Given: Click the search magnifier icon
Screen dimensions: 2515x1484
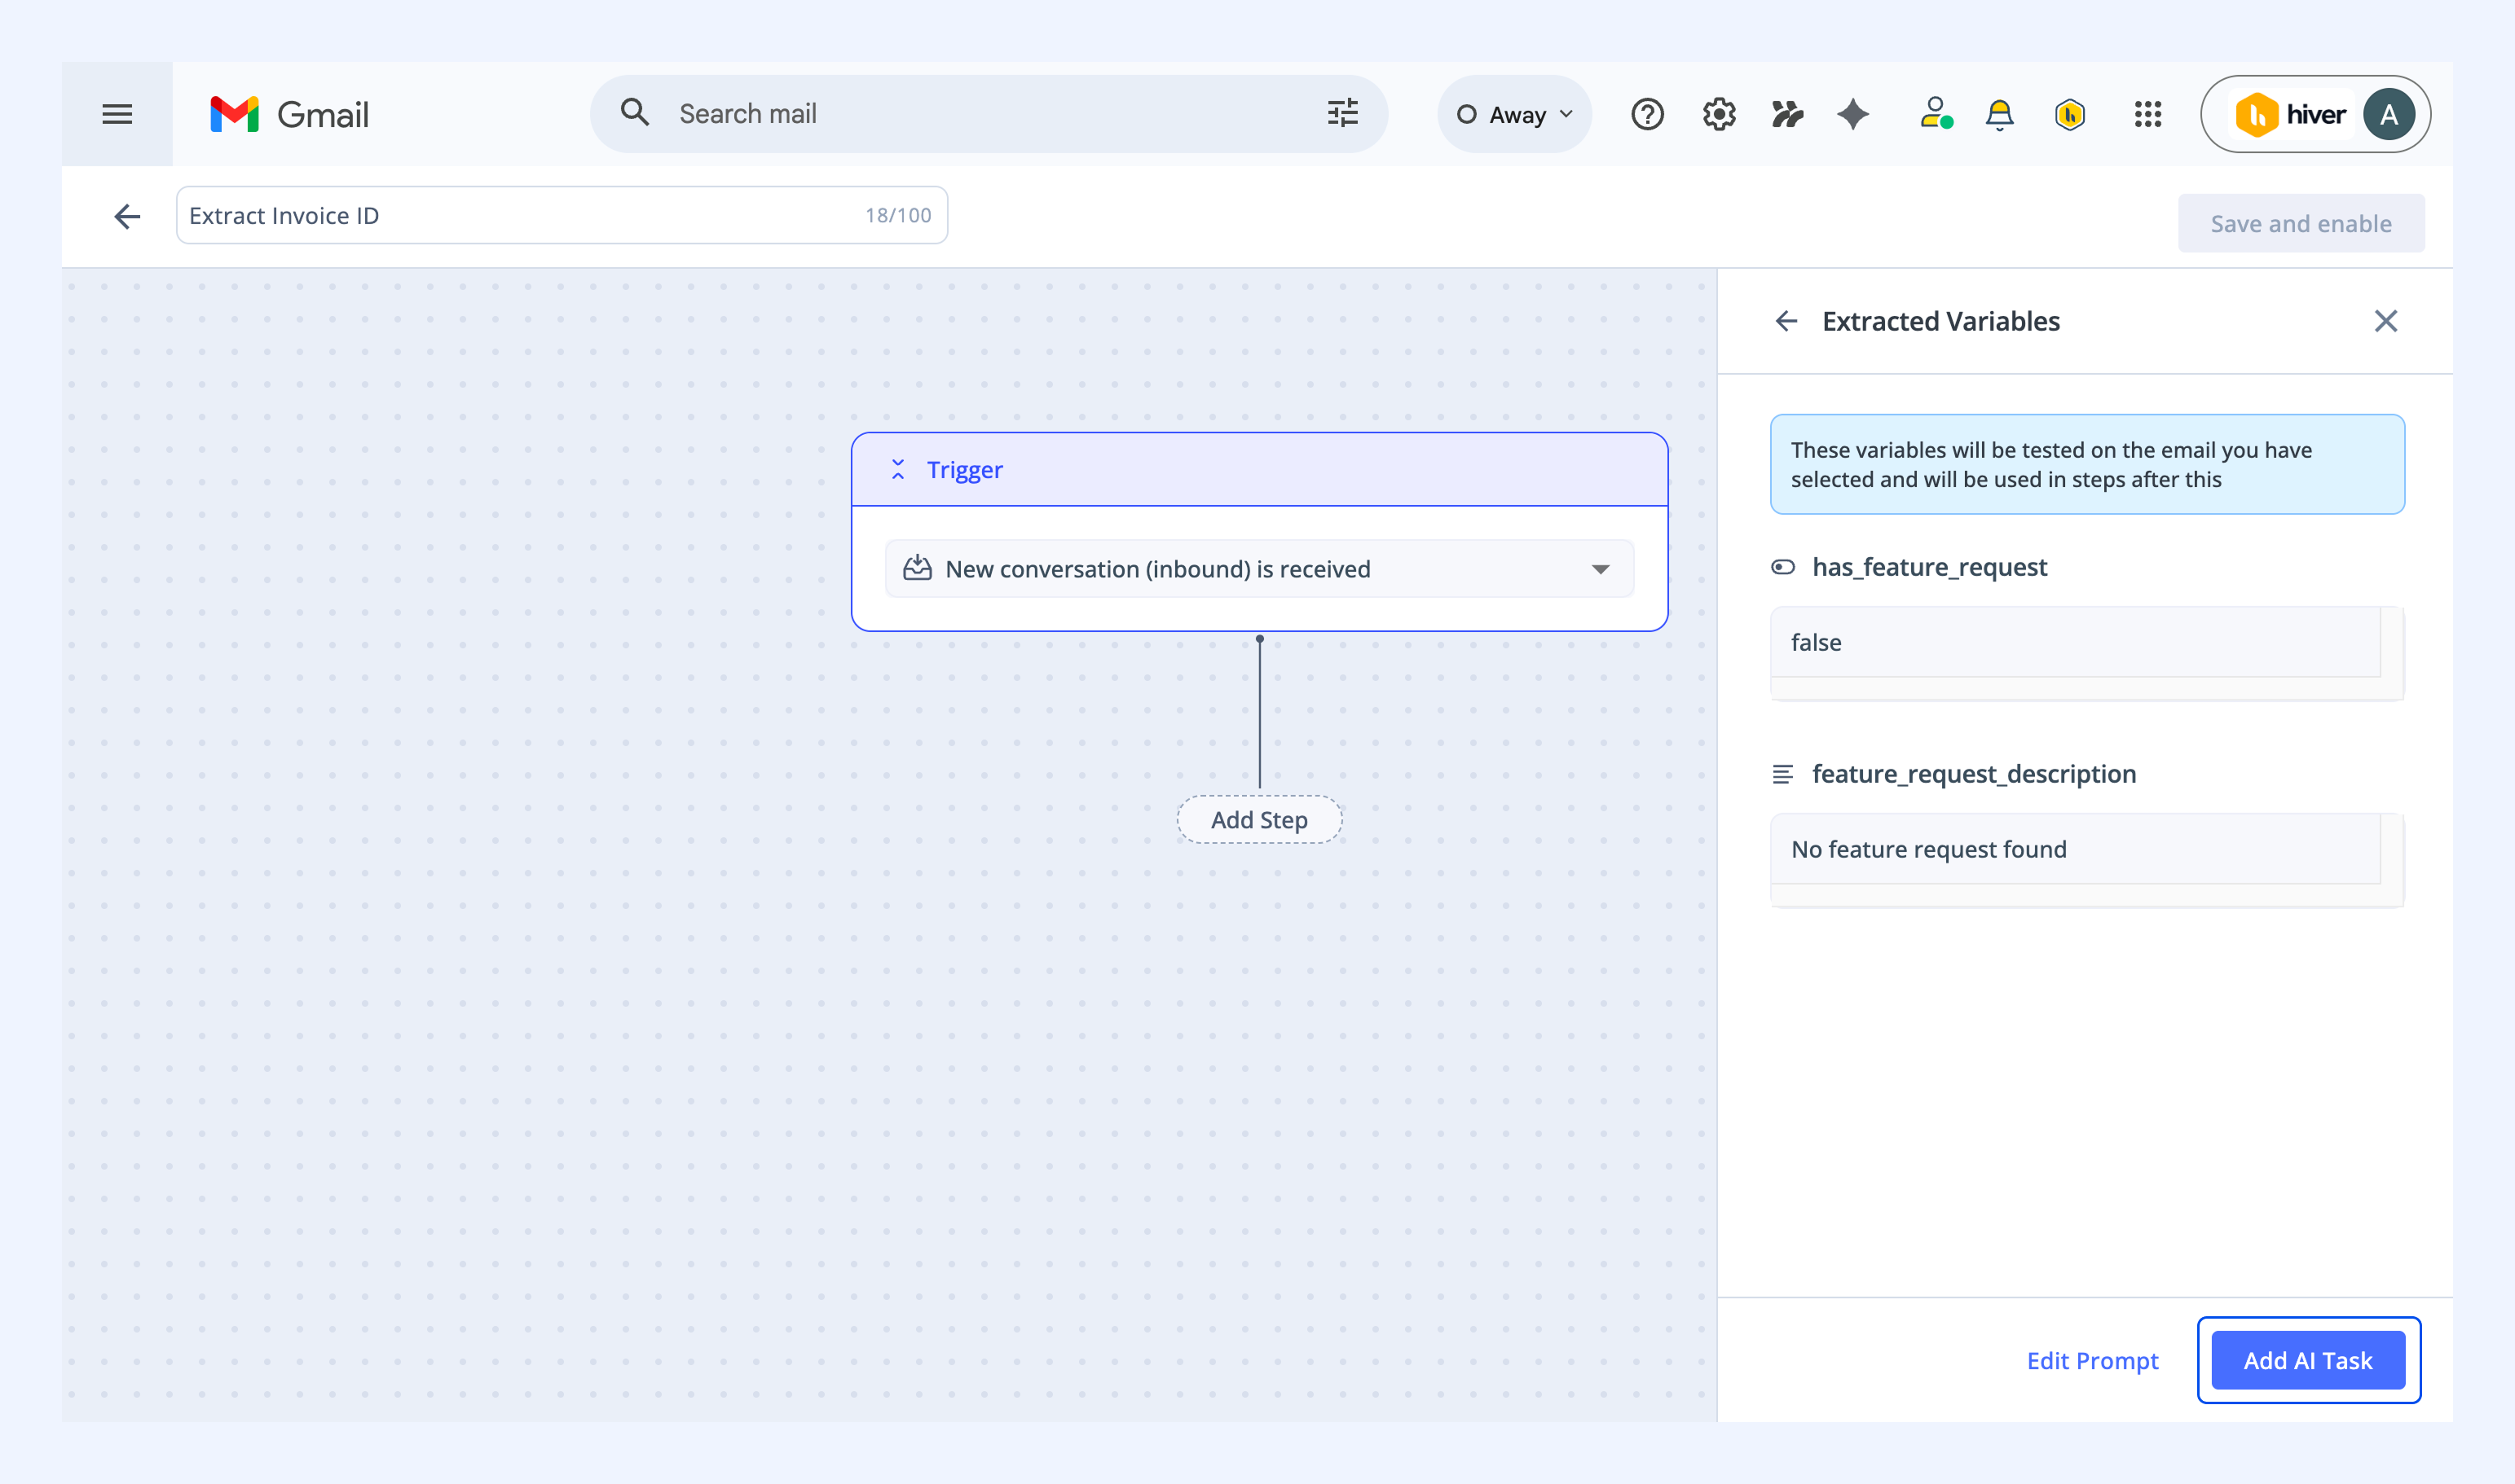Looking at the screenshot, I should click(x=635, y=113).
